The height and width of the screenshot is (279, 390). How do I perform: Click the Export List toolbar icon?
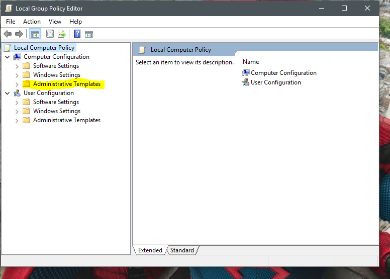click(x=62, y=34)
